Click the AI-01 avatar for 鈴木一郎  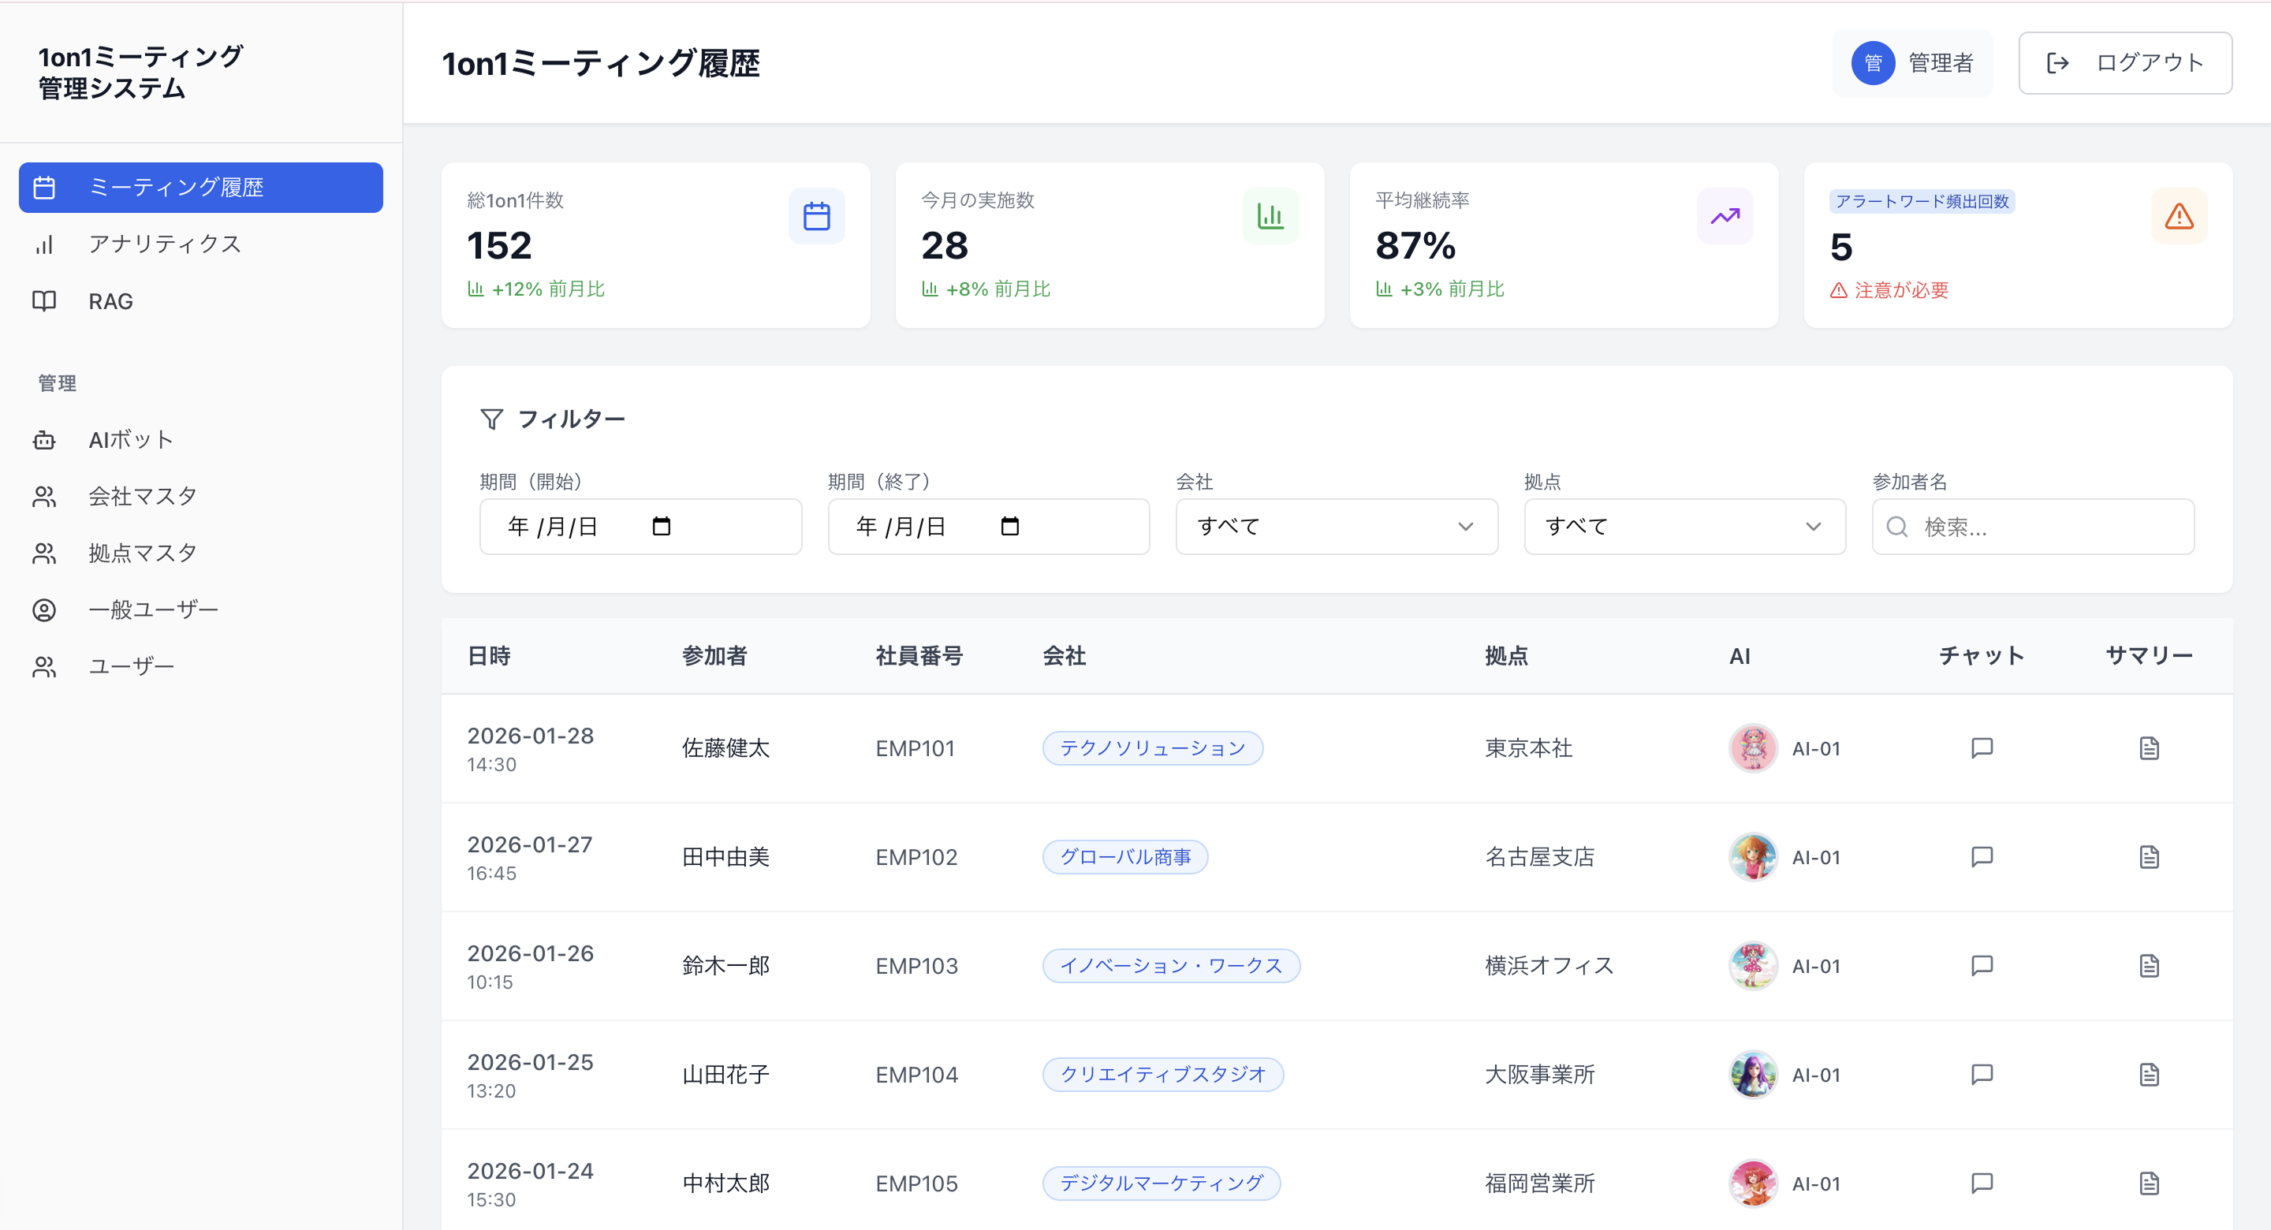[1754, 964]
